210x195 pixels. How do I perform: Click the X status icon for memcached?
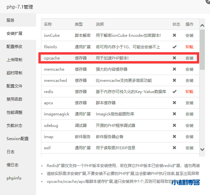point(175,80)
